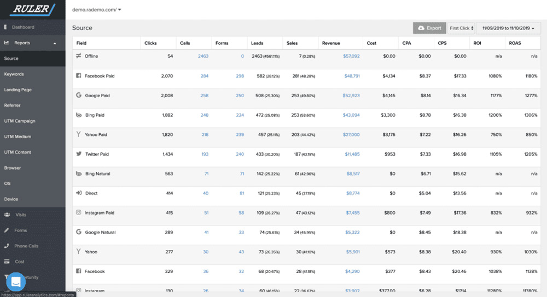Click the Google Paid row icon
Viewport: 547px width, 297px height.
point(78,95)
